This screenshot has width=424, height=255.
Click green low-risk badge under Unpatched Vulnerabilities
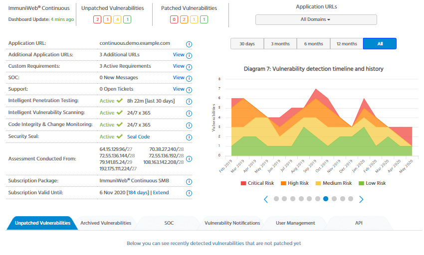click(127, 19)
